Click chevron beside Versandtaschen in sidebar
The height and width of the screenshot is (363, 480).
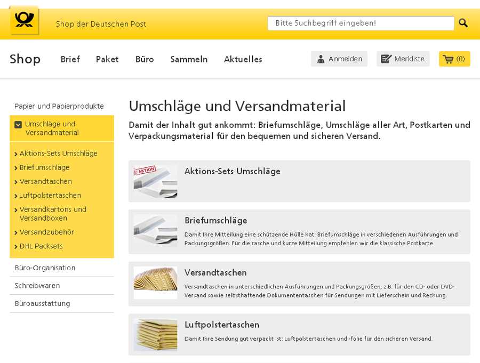click(16, 182)
